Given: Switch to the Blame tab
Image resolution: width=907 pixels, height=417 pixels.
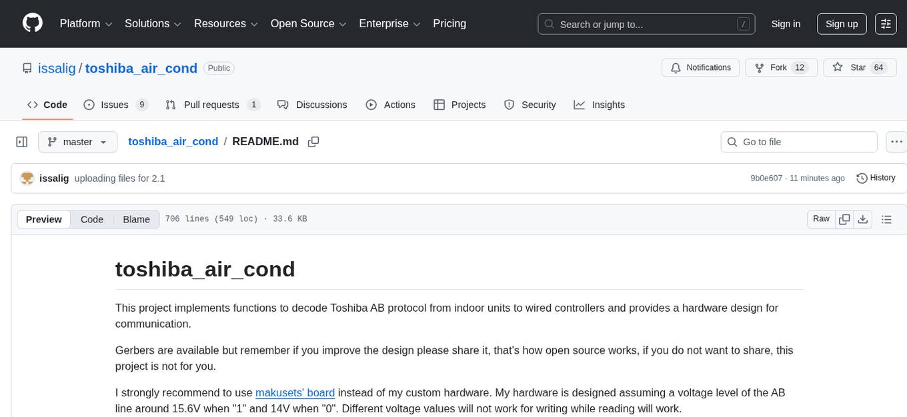Looking at the screenshot, I should pos(136,219).
